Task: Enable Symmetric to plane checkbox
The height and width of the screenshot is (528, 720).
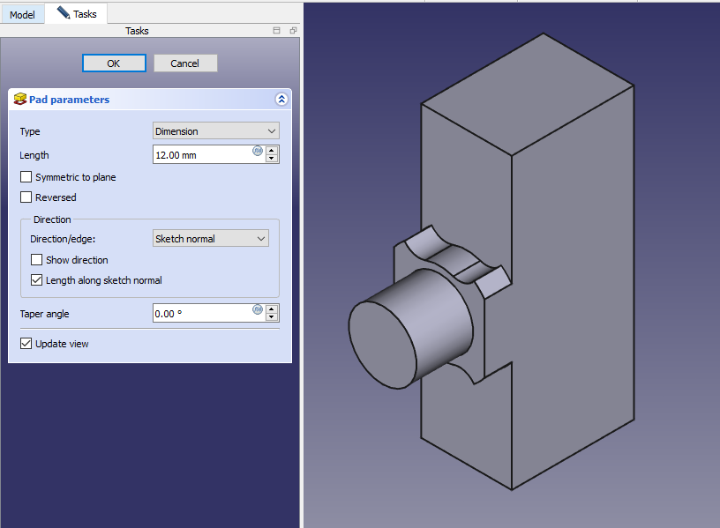Action: (26, 177)
